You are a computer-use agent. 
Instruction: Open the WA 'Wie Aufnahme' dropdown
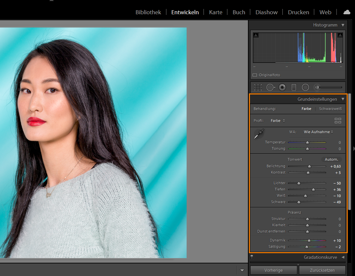point(318,132)
